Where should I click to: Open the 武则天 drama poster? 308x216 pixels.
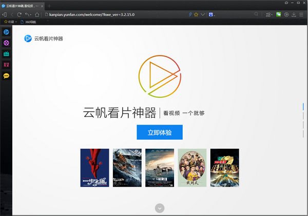click(192, 168)
